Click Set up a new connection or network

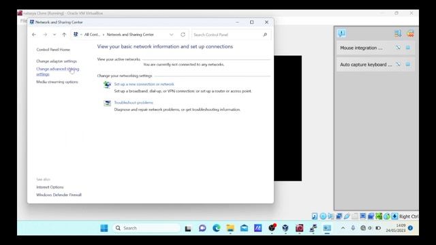pos(144,84)
